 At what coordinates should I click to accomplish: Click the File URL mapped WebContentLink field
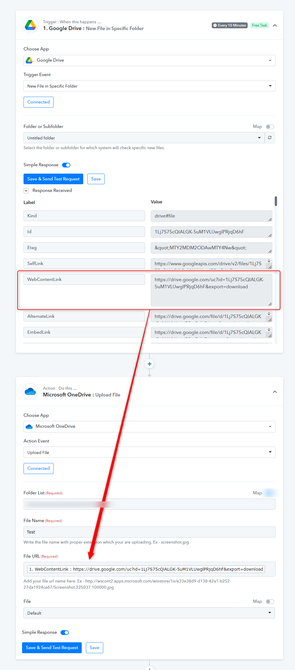(149, 569)
